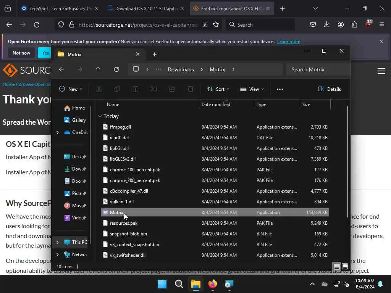Open Windows Start menu
391x293 pixels.
(162, 284)
